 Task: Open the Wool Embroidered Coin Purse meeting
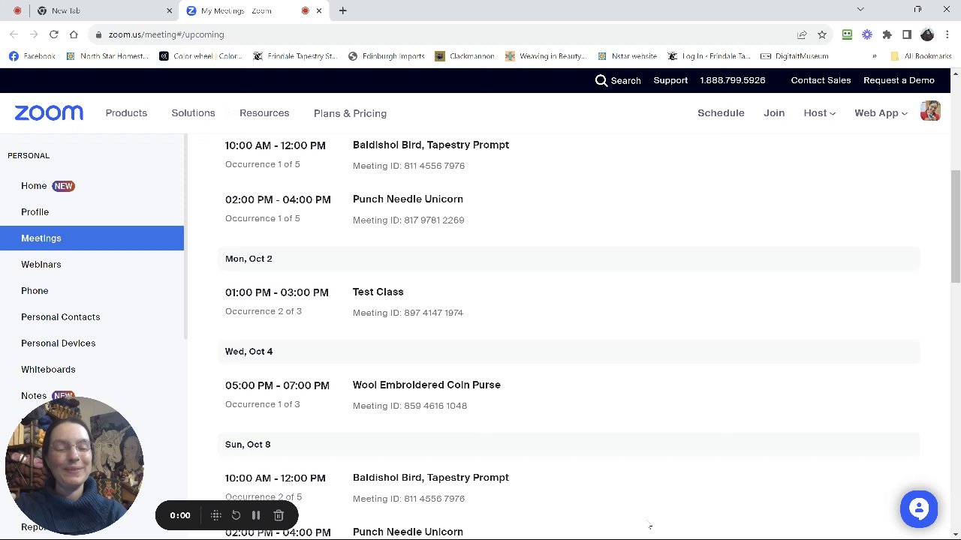(426, 385)
